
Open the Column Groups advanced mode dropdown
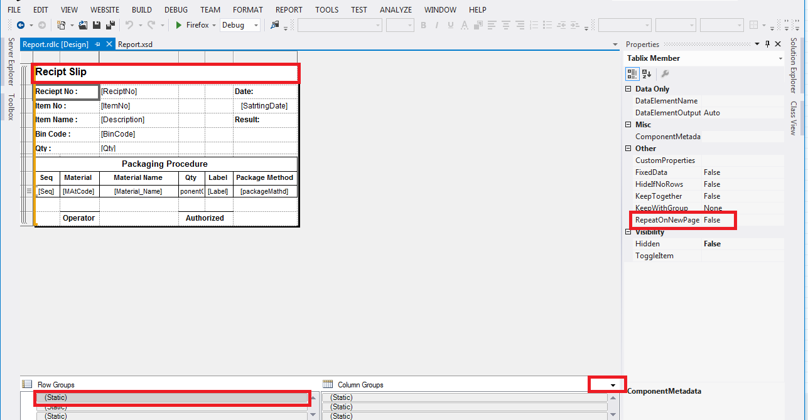(606, 384)
